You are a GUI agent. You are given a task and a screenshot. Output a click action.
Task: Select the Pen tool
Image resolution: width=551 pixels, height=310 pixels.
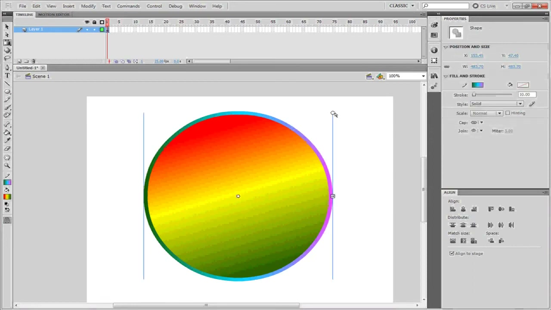coord(7,68)
